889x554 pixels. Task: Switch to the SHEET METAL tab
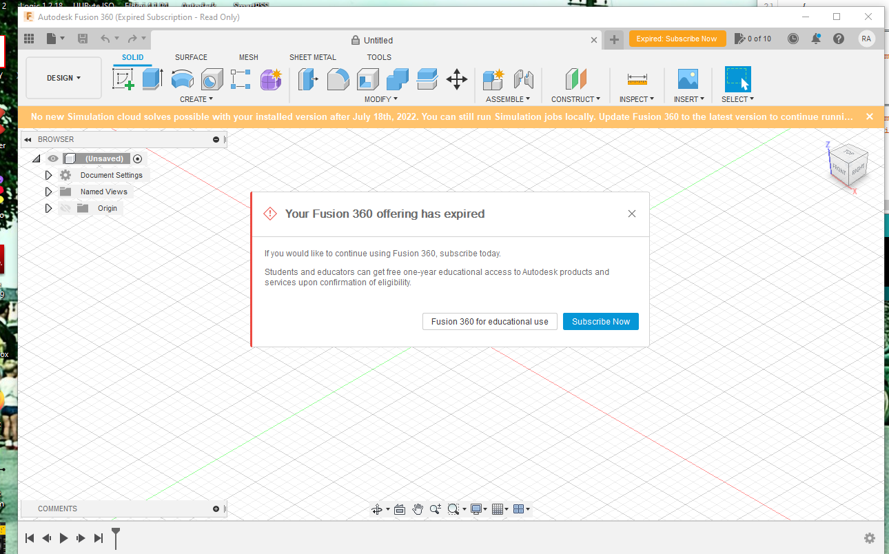click(x=312, y=57)
